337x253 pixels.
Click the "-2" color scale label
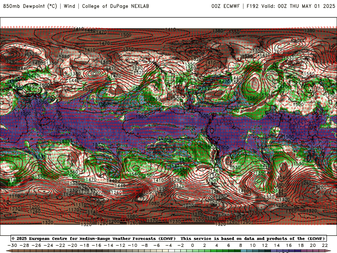click(181, 245)
